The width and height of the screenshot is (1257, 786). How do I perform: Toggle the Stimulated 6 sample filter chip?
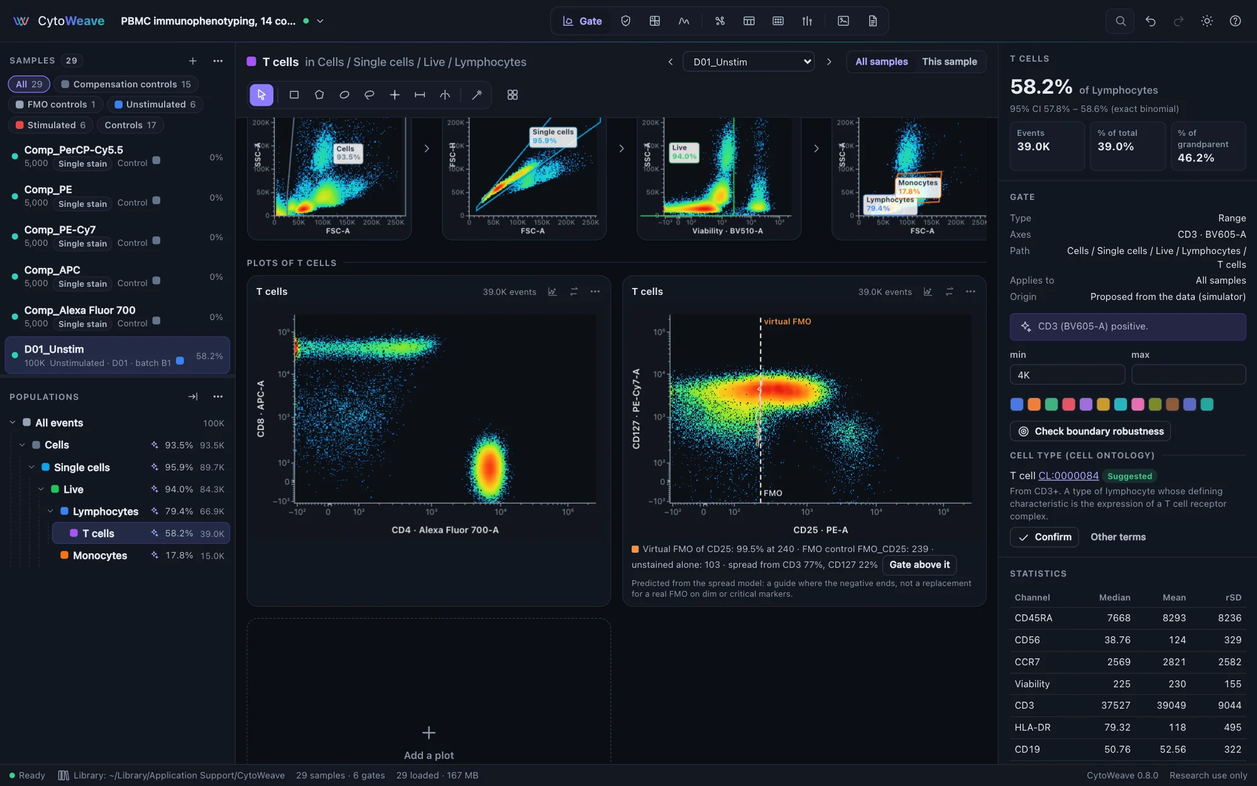click(50, 125)
